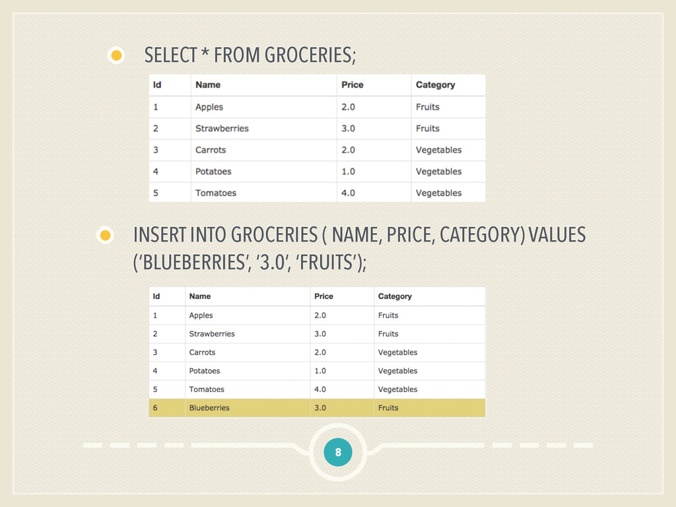
Task: Click the yellow bullet beside SELECT statement
Action: [x=116, y=55]
